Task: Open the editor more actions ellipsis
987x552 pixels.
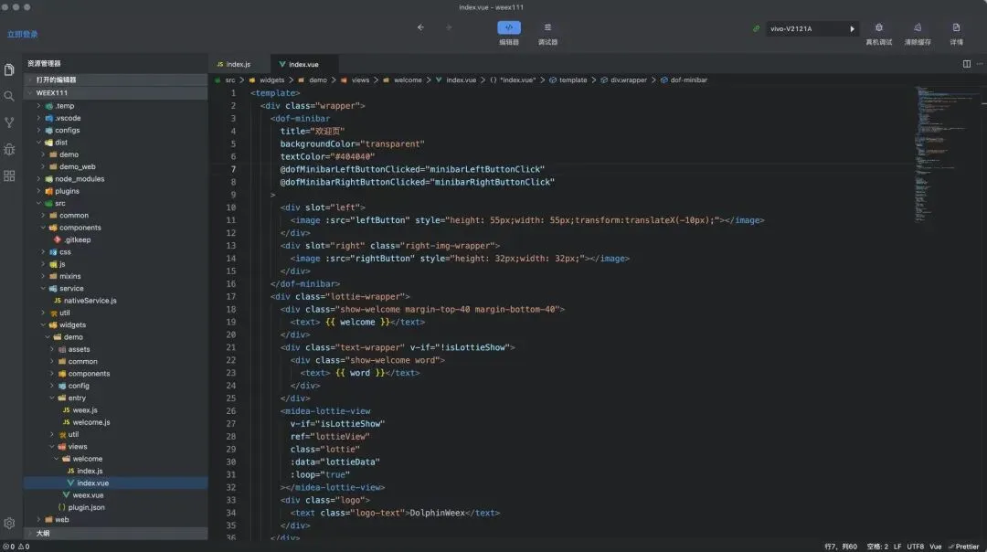Action: (980, 64)
